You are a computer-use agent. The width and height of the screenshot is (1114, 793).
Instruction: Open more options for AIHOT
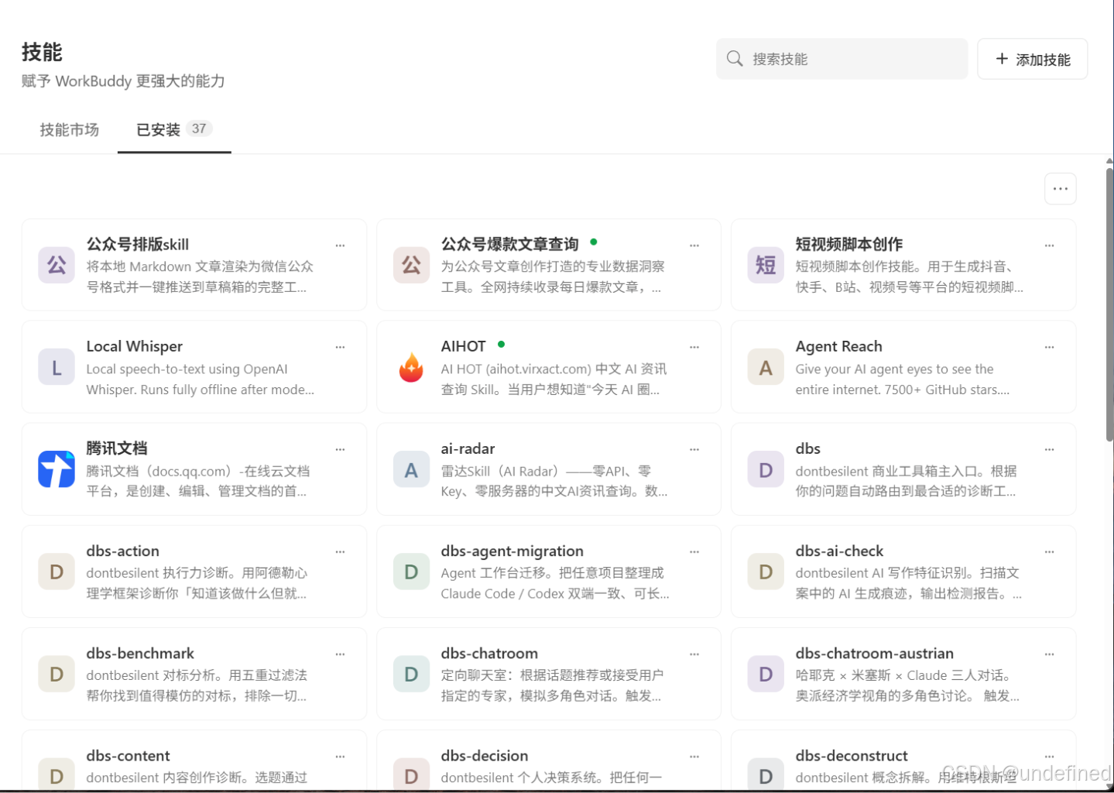694,348
